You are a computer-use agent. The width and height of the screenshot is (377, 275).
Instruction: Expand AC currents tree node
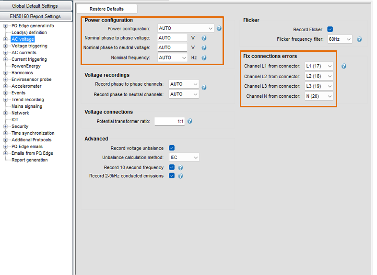pos(5,53)
